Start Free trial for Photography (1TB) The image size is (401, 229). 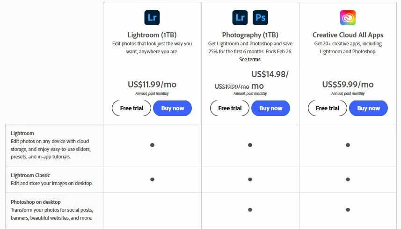pyautogui.click(x=230, y=108)
